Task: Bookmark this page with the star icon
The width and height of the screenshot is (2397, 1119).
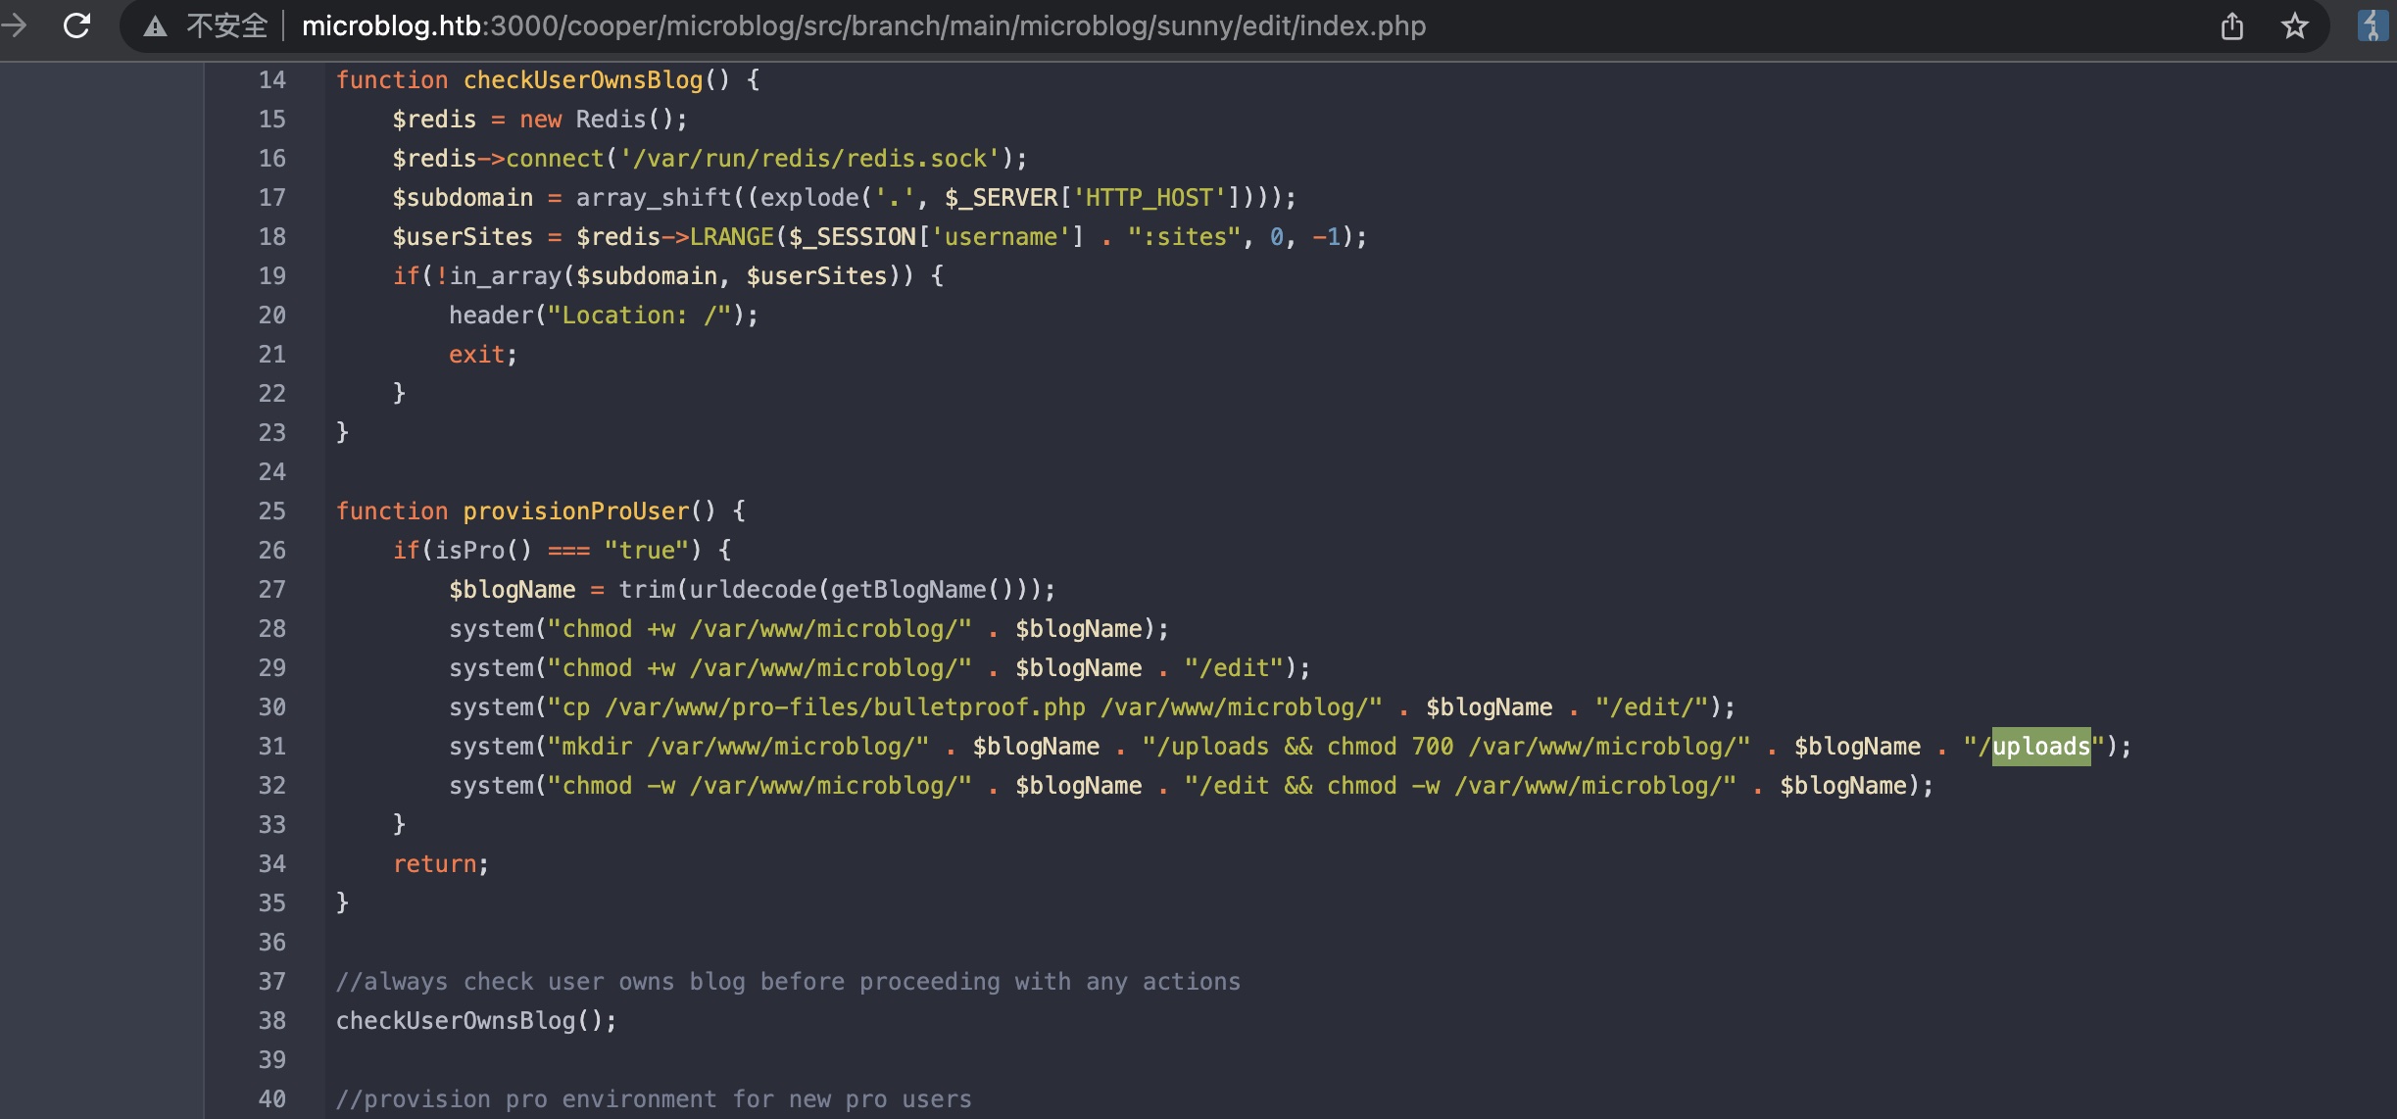Action: tap(2294, 26)
